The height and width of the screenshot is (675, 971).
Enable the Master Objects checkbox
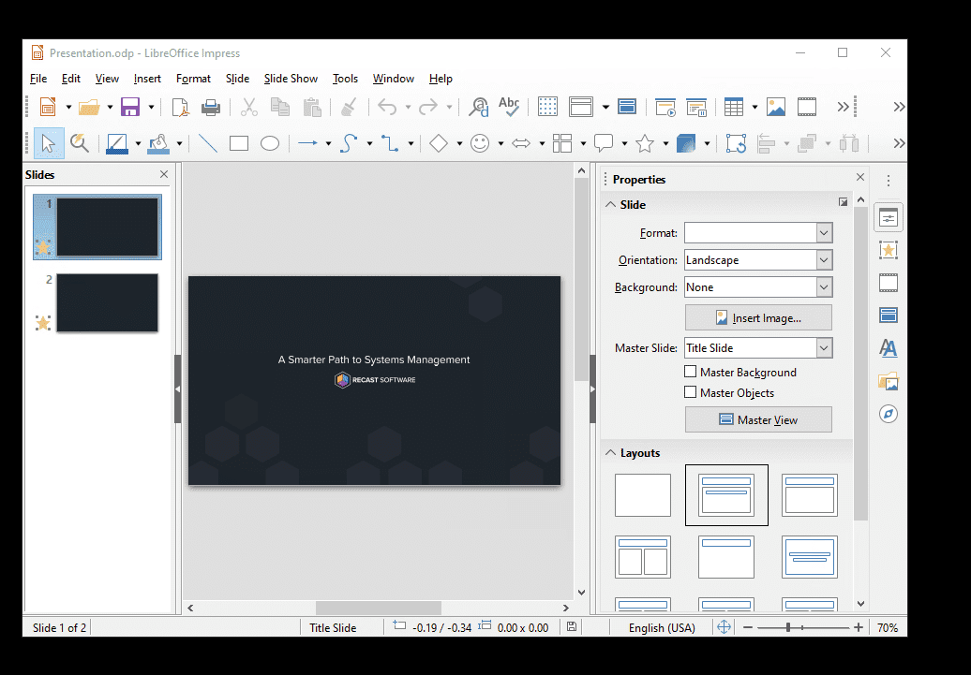point(691,392)
